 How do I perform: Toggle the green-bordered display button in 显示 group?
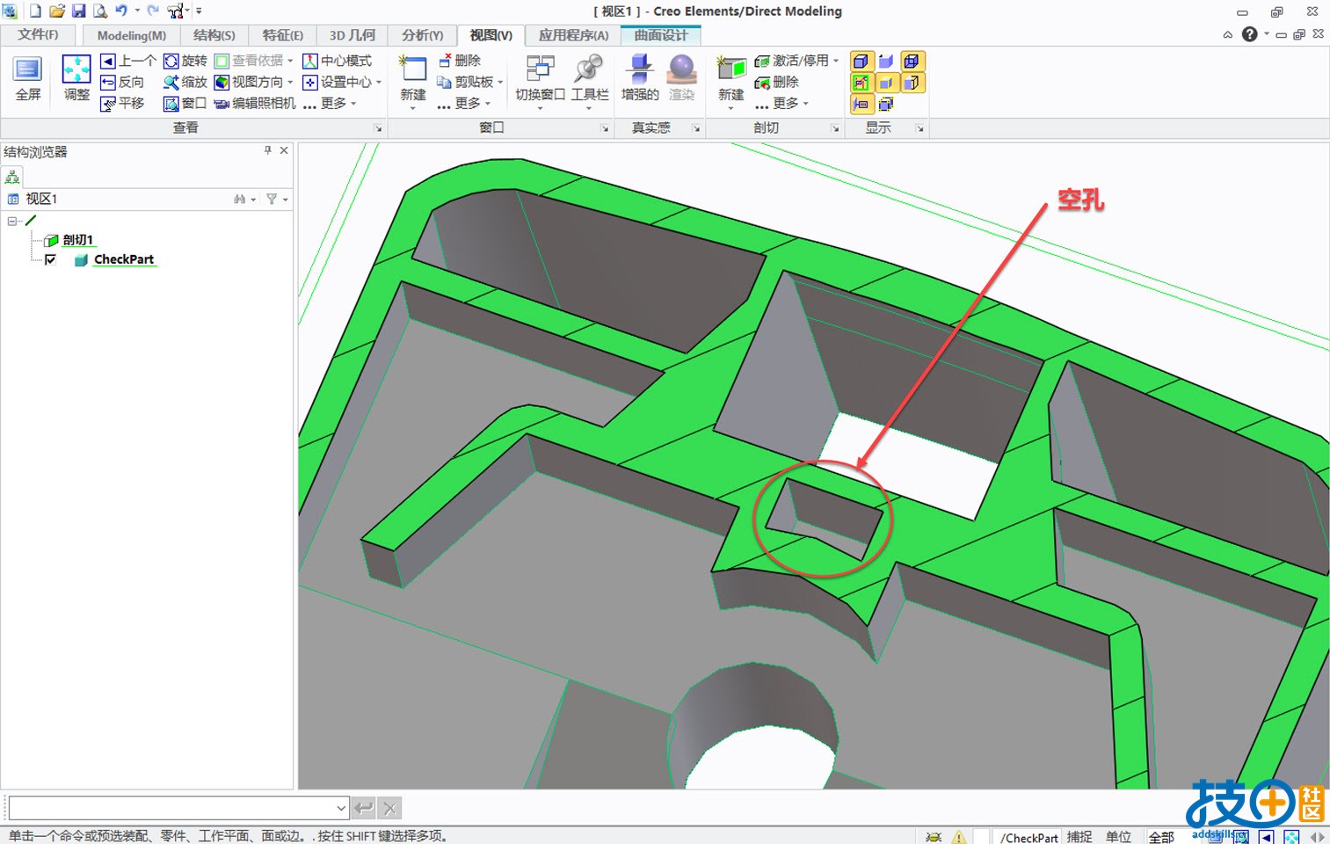pyautogui.click(x=861, y=83)
